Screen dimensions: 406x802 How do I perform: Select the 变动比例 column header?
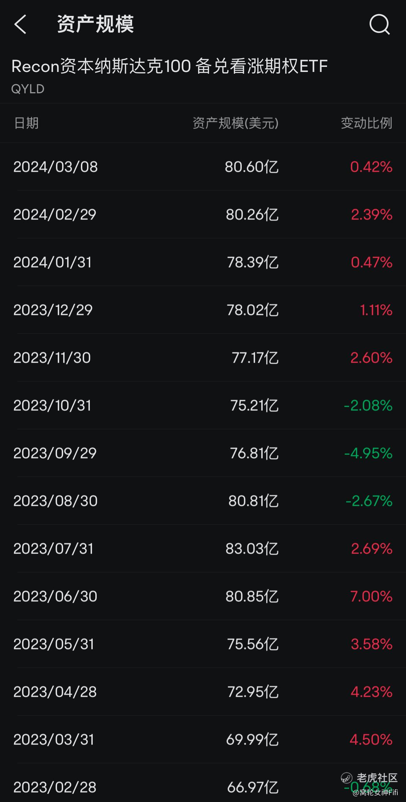pyautogui.click(x=367, y=123)
